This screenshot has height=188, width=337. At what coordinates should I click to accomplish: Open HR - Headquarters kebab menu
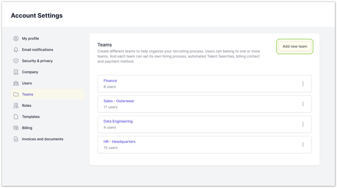click(x=303, y=145)
